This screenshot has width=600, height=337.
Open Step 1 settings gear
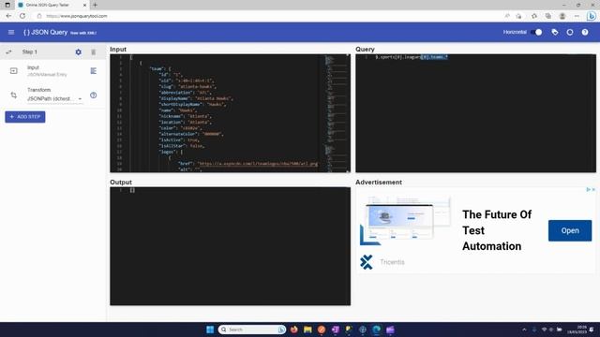[78, 52]
